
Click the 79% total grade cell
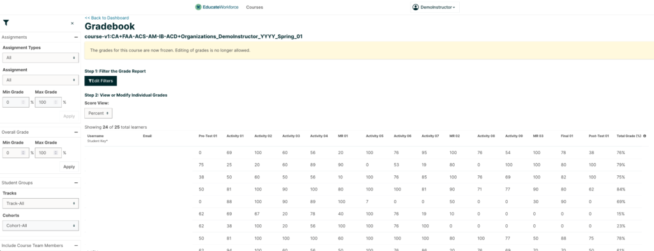pos(621,165)
